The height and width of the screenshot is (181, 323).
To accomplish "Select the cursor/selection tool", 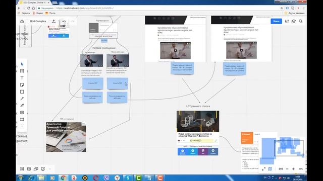I will (22, 64).
